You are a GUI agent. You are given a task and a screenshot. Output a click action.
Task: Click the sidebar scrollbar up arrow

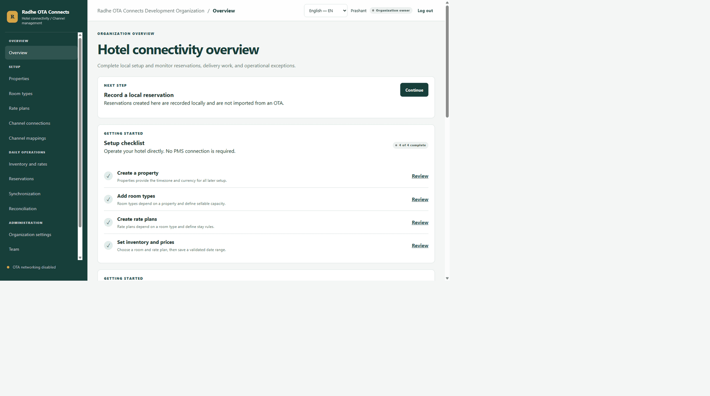coord(80,35)
